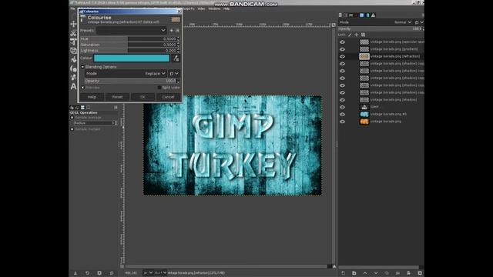The width and height of the screenshot is (493, 277).
Task: Hide the gradient layer
Action: tap(342, 49)
